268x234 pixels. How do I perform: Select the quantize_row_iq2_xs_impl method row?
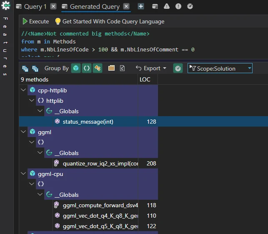(x=105, y=163)
